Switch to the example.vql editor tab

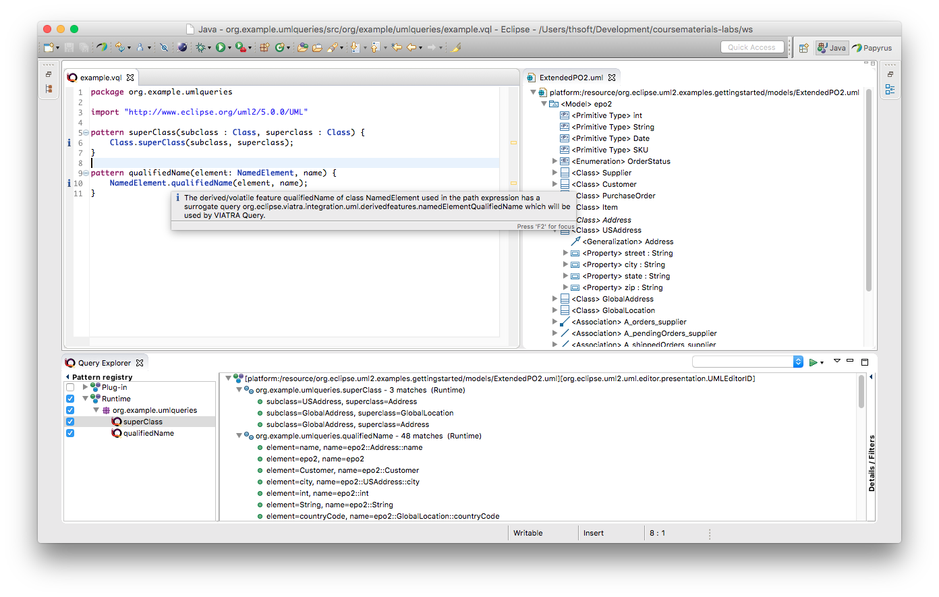click(x=101, y=78)
